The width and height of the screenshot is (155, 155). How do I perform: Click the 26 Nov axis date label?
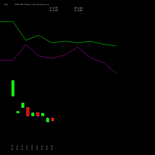point(22,147)
